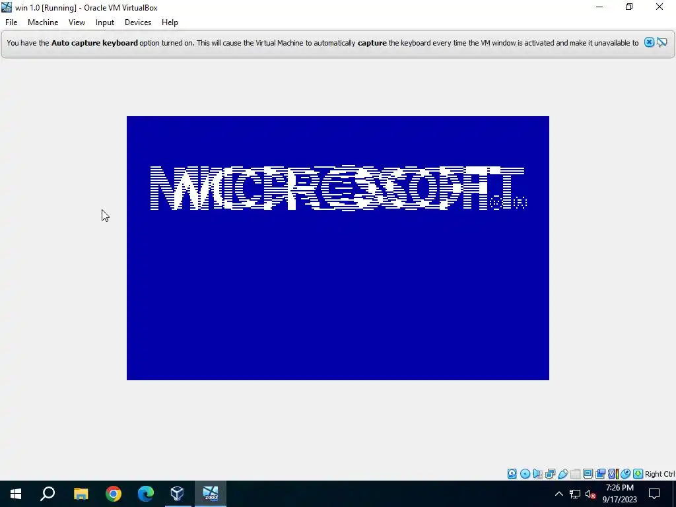Viewport: 676px width, 507px height.
Task: Click the keyboard capture green arrow icon
Action: (638, 474)
